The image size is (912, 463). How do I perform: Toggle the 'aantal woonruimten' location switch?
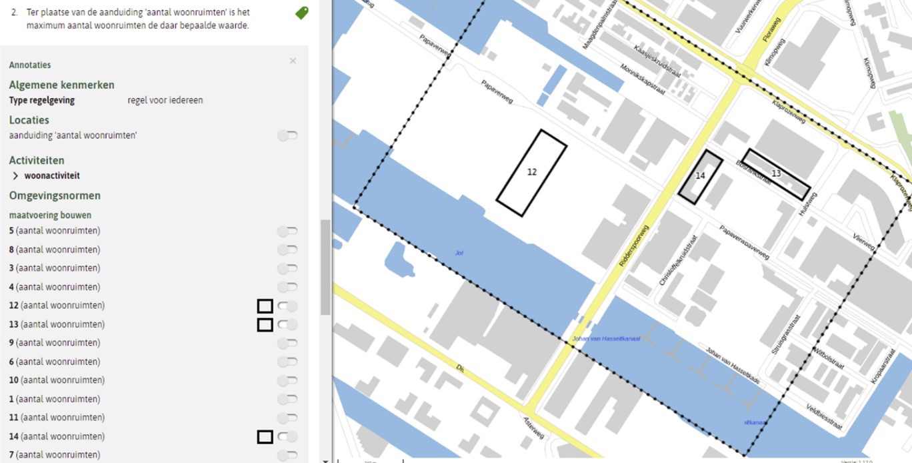click(x=287, y=135)
